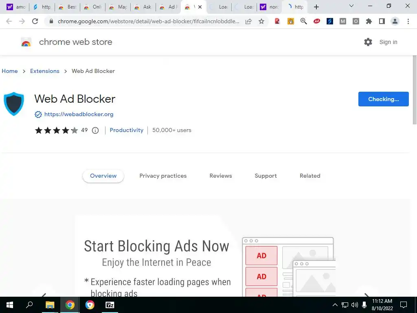Switch to the Support tab
The image size is (417, 313).
(266, 176)
